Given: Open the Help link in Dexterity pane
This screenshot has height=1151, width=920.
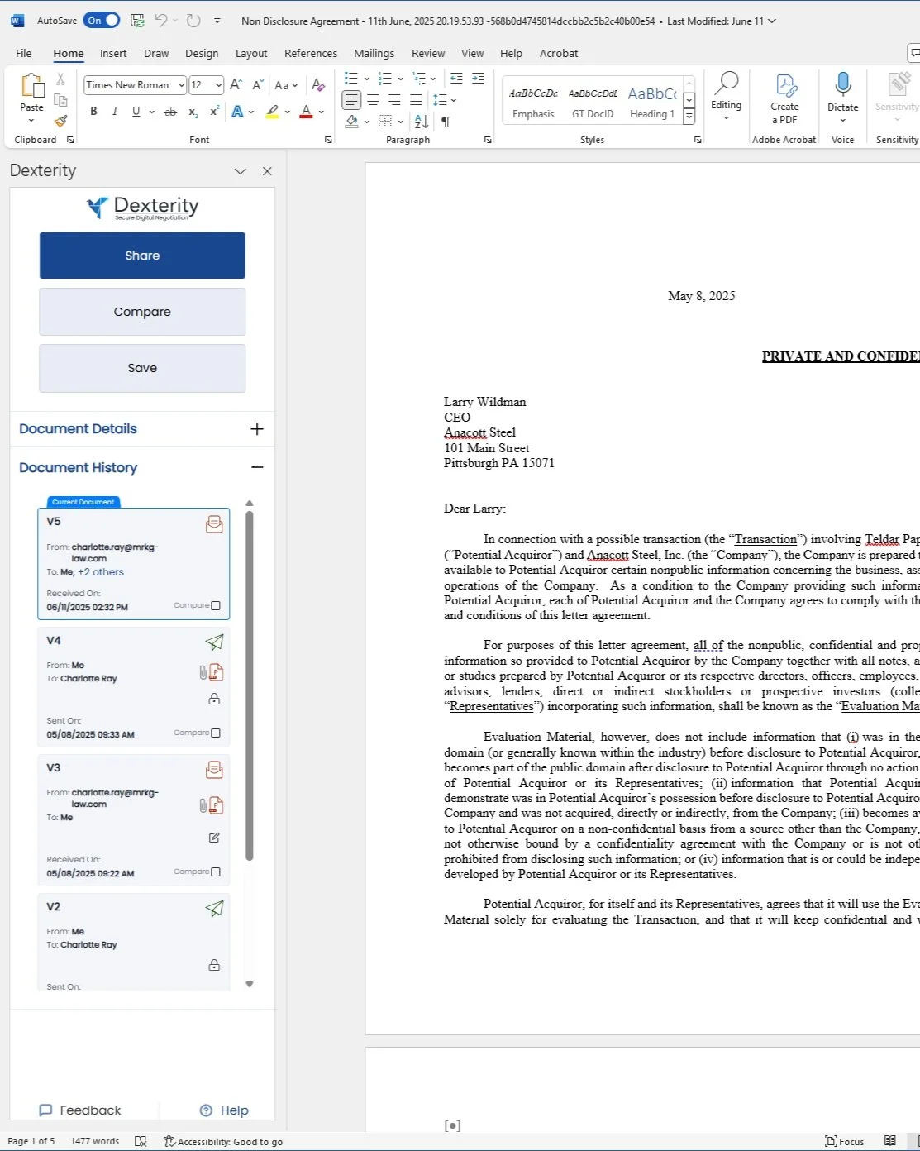Looking at the screenshot, I should (224, 1110).
